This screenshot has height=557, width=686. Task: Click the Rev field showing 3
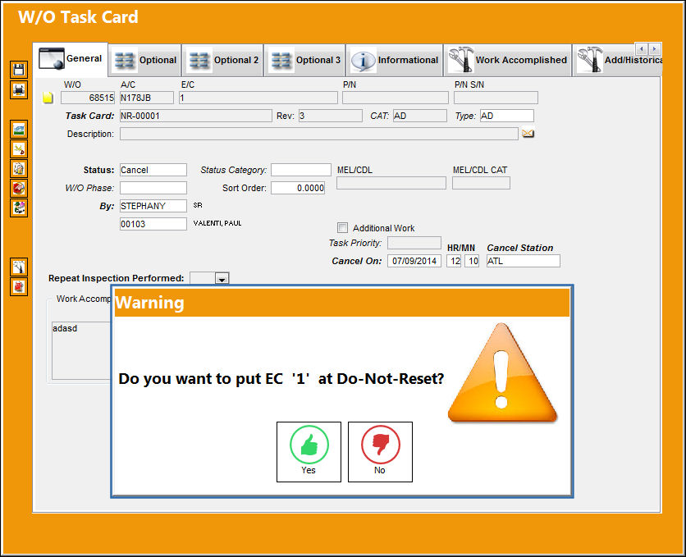point(331,116)
